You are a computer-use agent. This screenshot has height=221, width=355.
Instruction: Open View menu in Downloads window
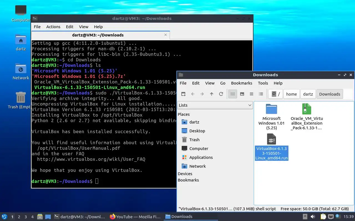click(210, 83)
